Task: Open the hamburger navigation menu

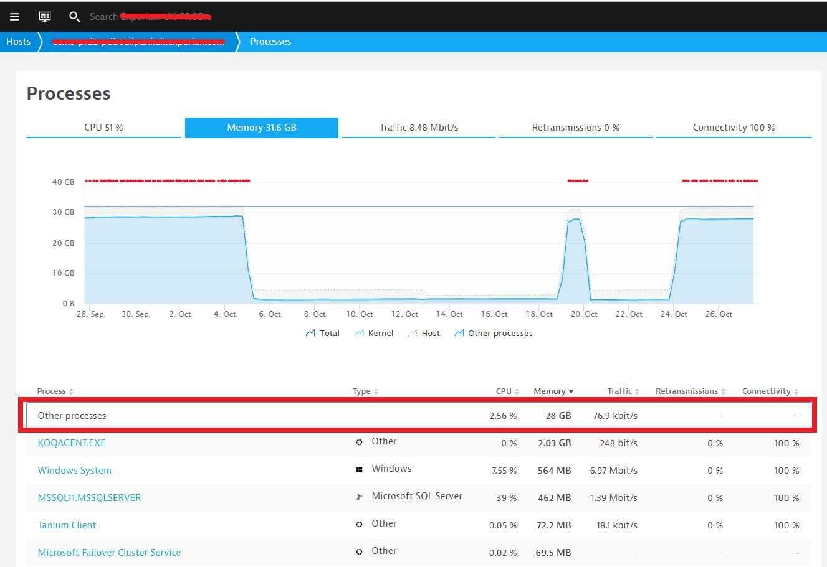Action: point(14,17)
